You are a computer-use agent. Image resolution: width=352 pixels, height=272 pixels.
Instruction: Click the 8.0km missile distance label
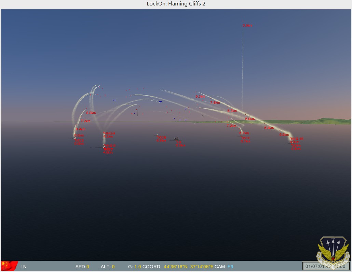(x=91, y=113)
